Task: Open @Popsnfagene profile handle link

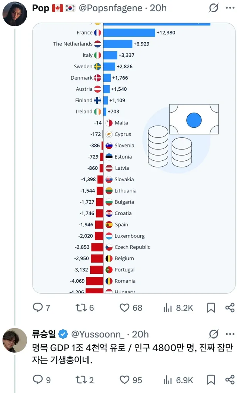Action: click(112, 8)
